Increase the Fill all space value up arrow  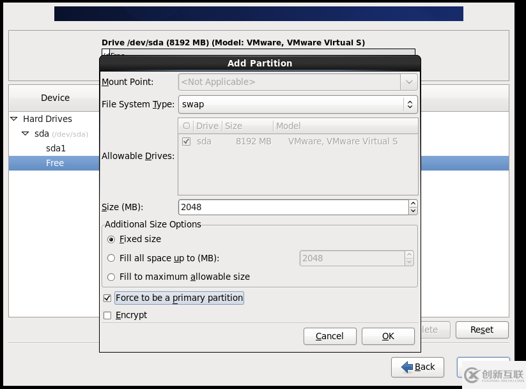[x=409, y=255]
